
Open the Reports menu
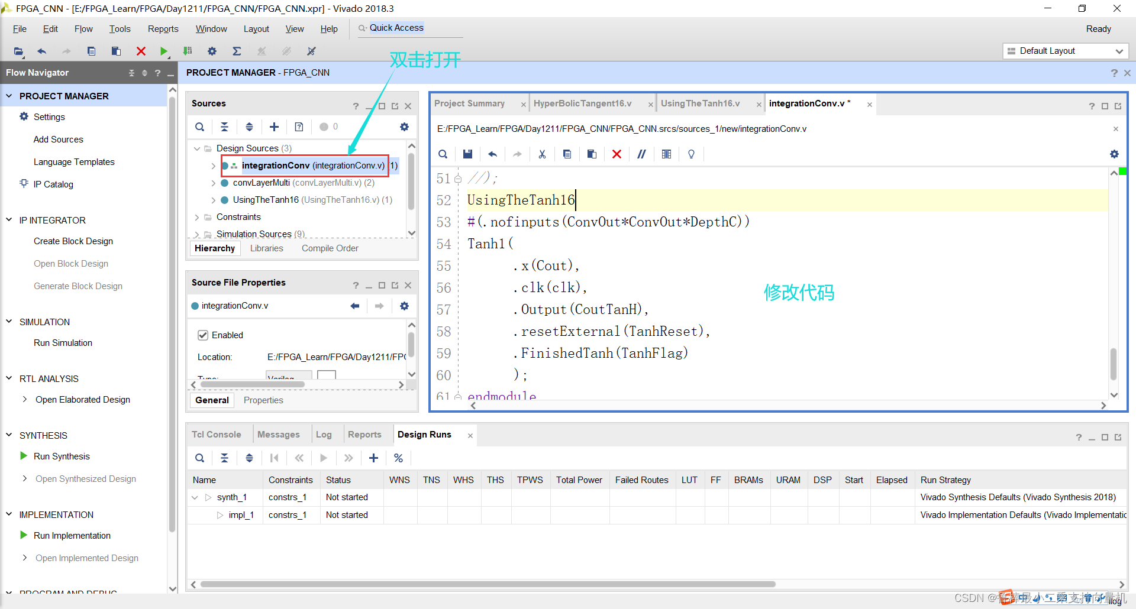(163, 29)
